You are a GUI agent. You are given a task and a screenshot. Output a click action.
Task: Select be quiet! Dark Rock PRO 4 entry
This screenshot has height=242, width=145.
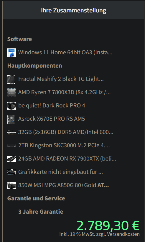(52, 106)
